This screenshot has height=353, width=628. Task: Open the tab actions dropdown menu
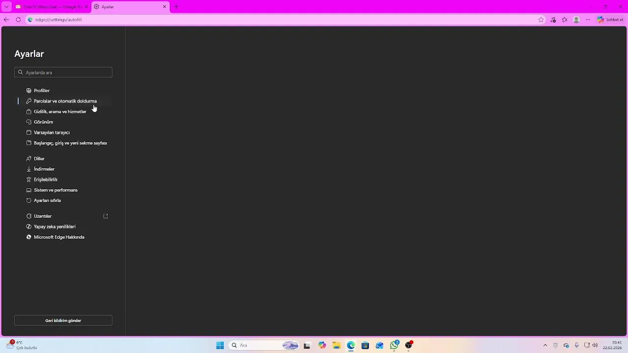click(x=6, y=7)
